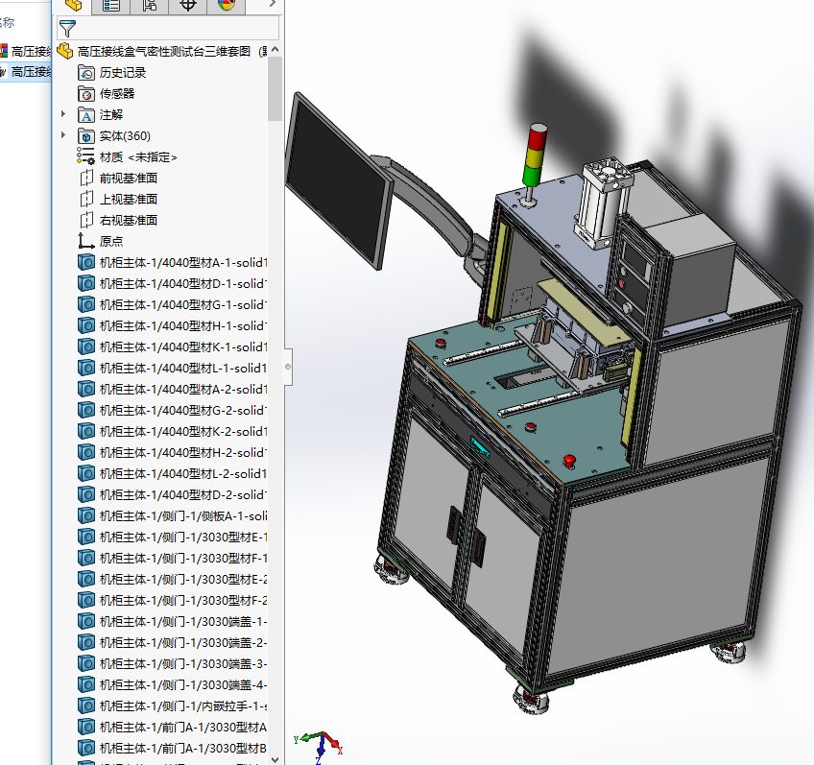Image resolution: width=814 pixels, height=765 pixels.
Task: Switch to the ConfigurationManager tab
Action: tap(149, 5)
